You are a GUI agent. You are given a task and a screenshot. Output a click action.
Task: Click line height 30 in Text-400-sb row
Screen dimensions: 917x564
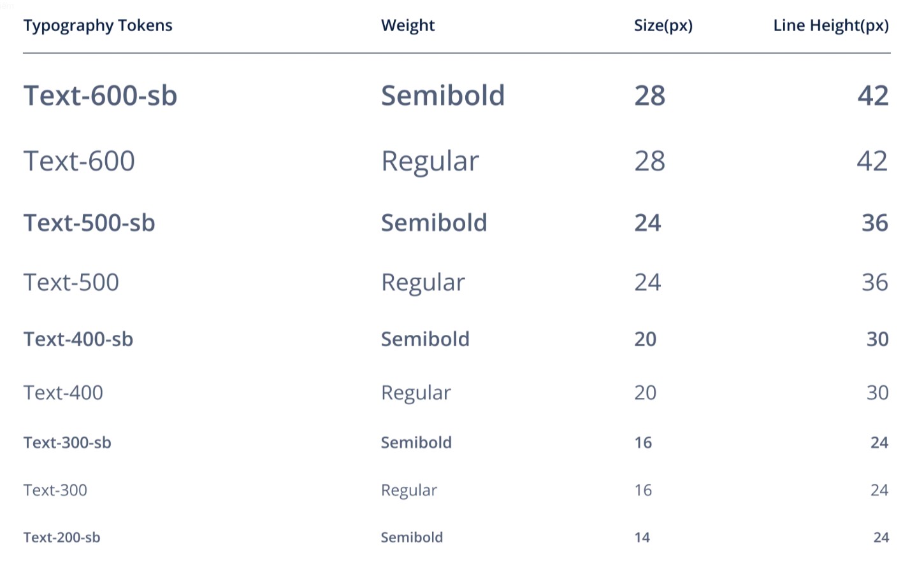[x=877, y=339]
